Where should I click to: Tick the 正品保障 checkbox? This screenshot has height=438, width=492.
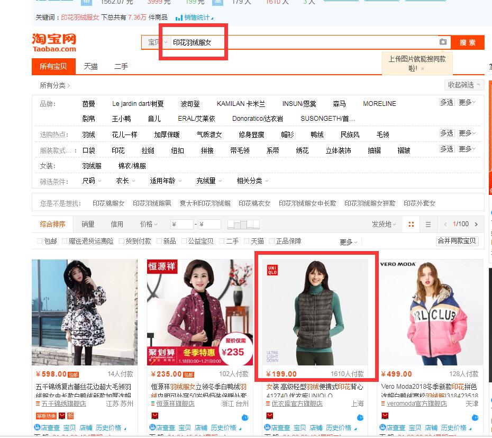coord(272,242)
